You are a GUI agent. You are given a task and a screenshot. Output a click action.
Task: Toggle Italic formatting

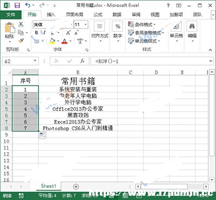click(x=44, y=33)
